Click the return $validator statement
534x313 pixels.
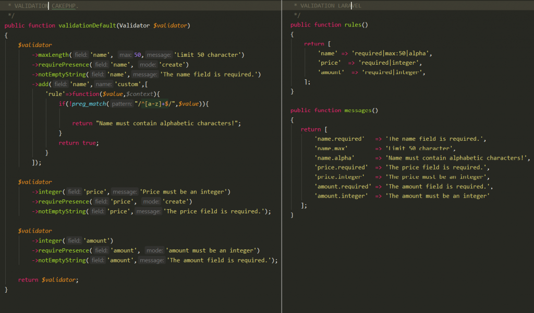point(47,280)
